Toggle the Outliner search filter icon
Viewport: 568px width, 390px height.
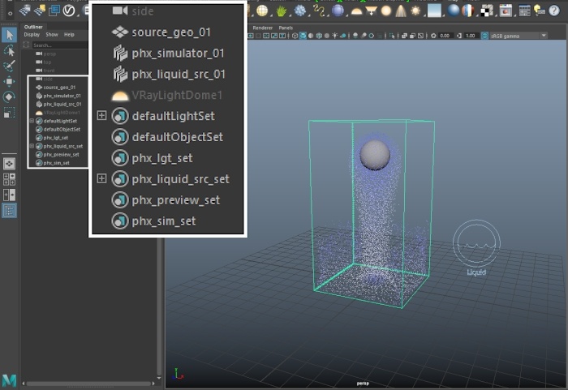(x=26, y=45)
